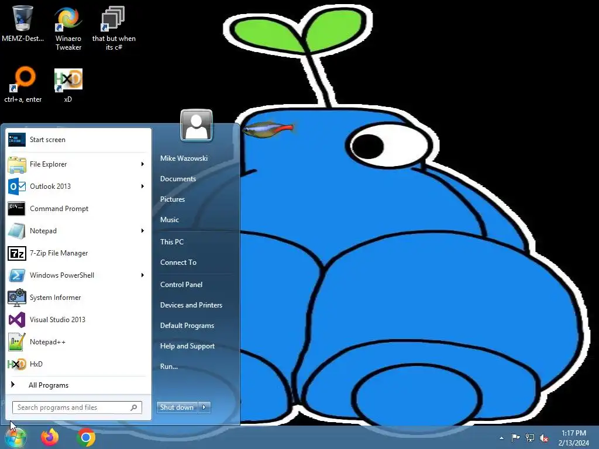The height and width of the screenshot is (449, 599).
Task: Click the HxD icon in Start menu
Action: tap(17, 364)
